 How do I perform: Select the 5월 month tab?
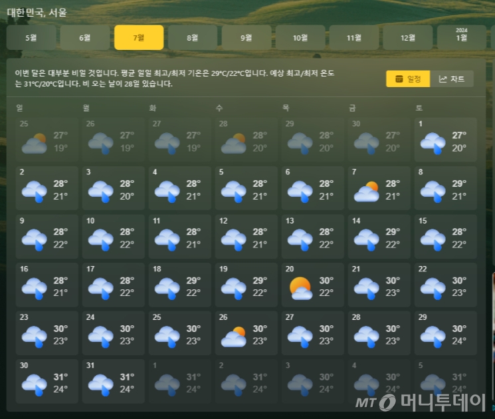click(x=31, y=38)
